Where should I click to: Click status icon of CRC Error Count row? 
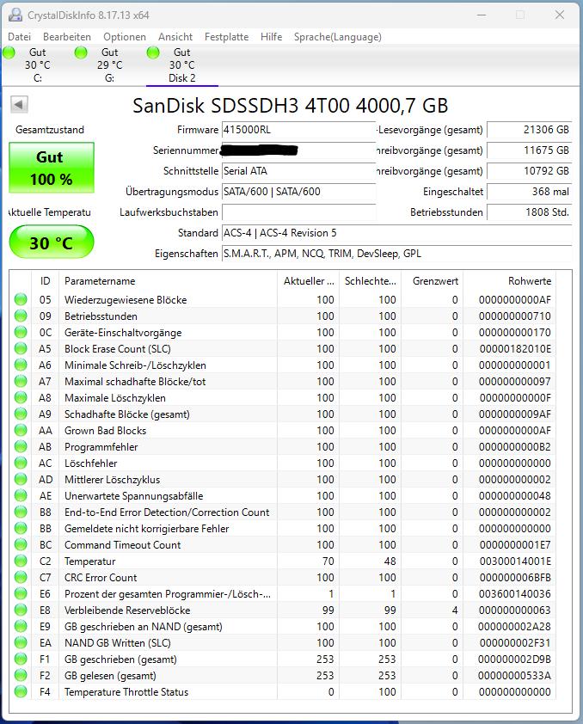pos(21,578)
